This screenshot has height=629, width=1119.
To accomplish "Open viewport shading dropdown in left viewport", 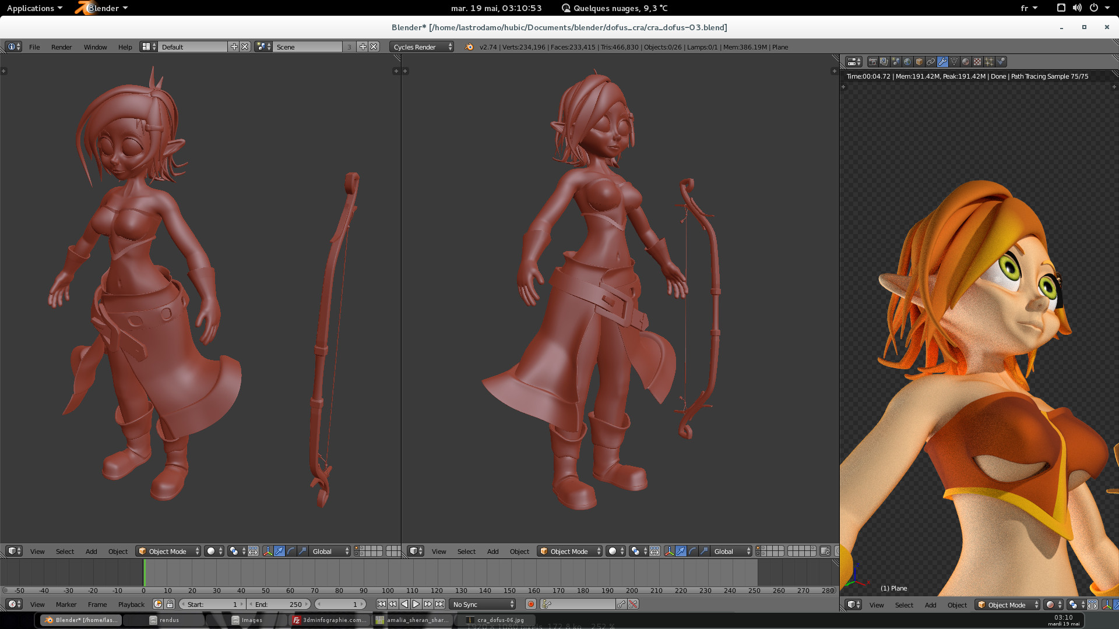I will 214,551.
